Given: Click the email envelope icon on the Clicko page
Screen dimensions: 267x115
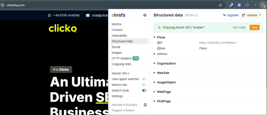Looking at the screenshot, I should [88, 15].
